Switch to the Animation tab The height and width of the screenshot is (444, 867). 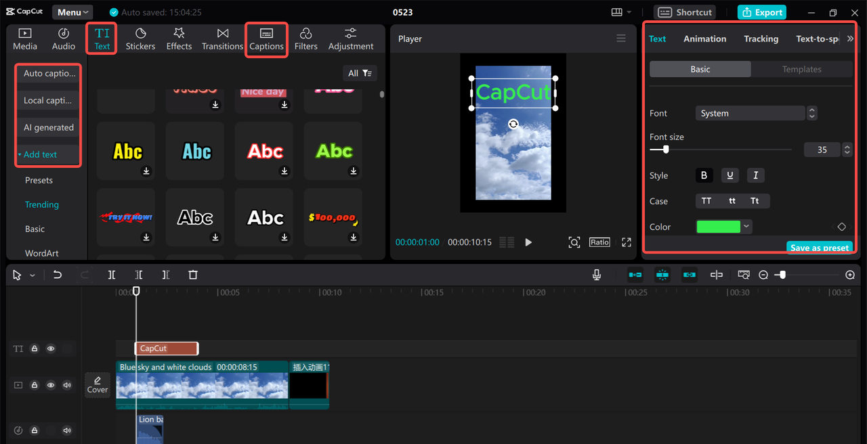point(704,39)
